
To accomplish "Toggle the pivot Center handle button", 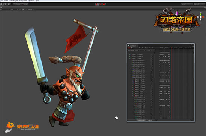I will click(17, 4).
